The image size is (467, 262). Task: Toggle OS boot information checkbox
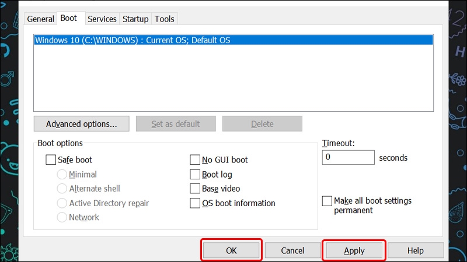pyautogui.click(x=195, y=203)
